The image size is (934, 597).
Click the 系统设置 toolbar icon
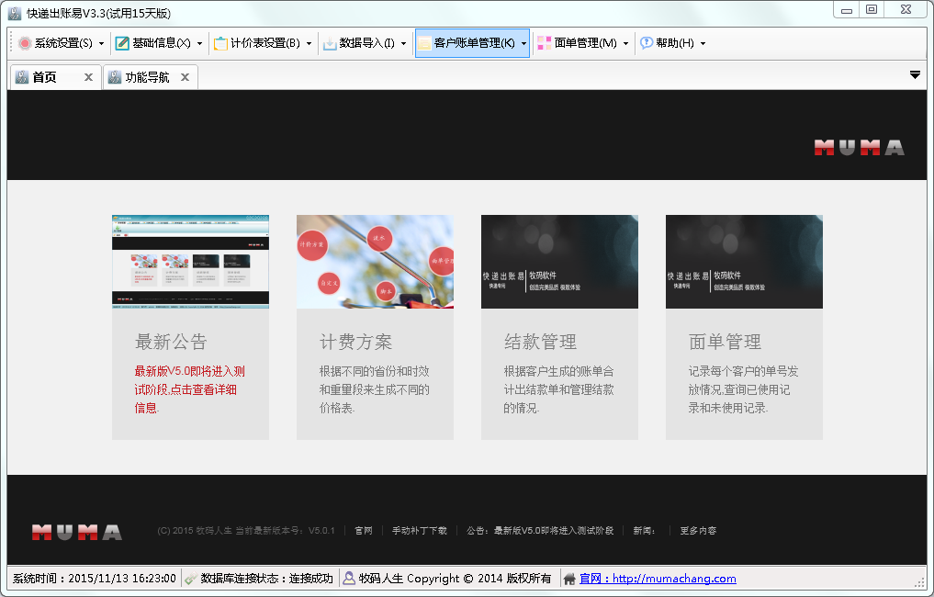25,43
